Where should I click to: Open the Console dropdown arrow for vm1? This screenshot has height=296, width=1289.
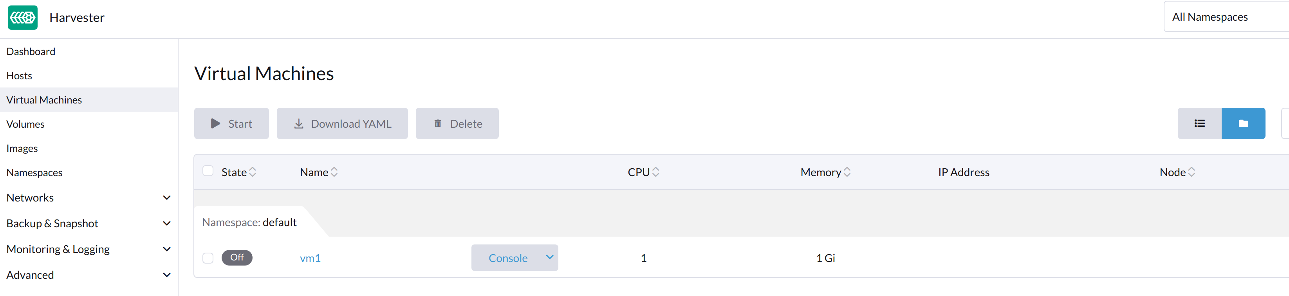coord(549,258)
